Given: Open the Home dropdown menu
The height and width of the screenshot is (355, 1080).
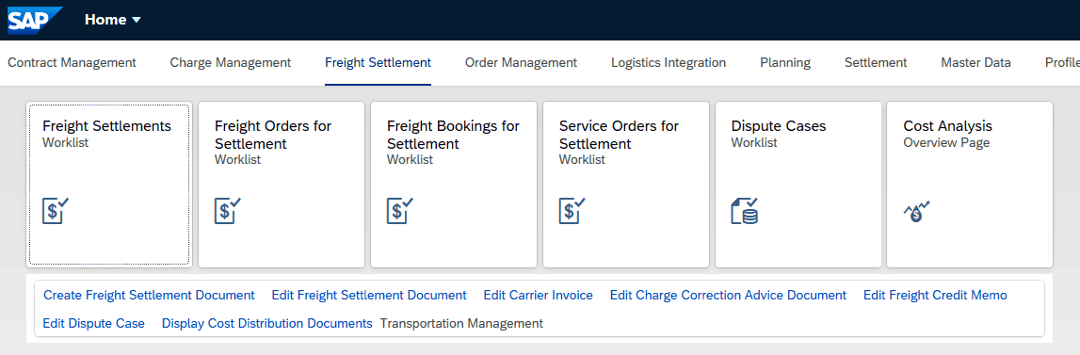Looking at the screenshot, I should pyautogui.click(x=113, y=20).
